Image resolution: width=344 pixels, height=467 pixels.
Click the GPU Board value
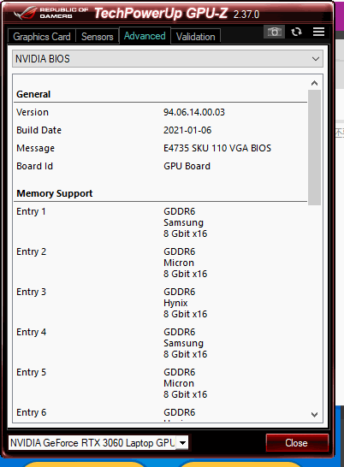click(187, 166)
